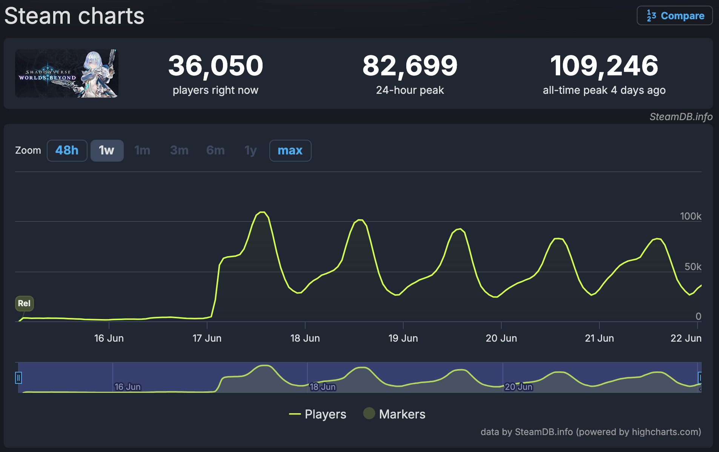Pick the 1y zoom option

(x=250, y=151)
